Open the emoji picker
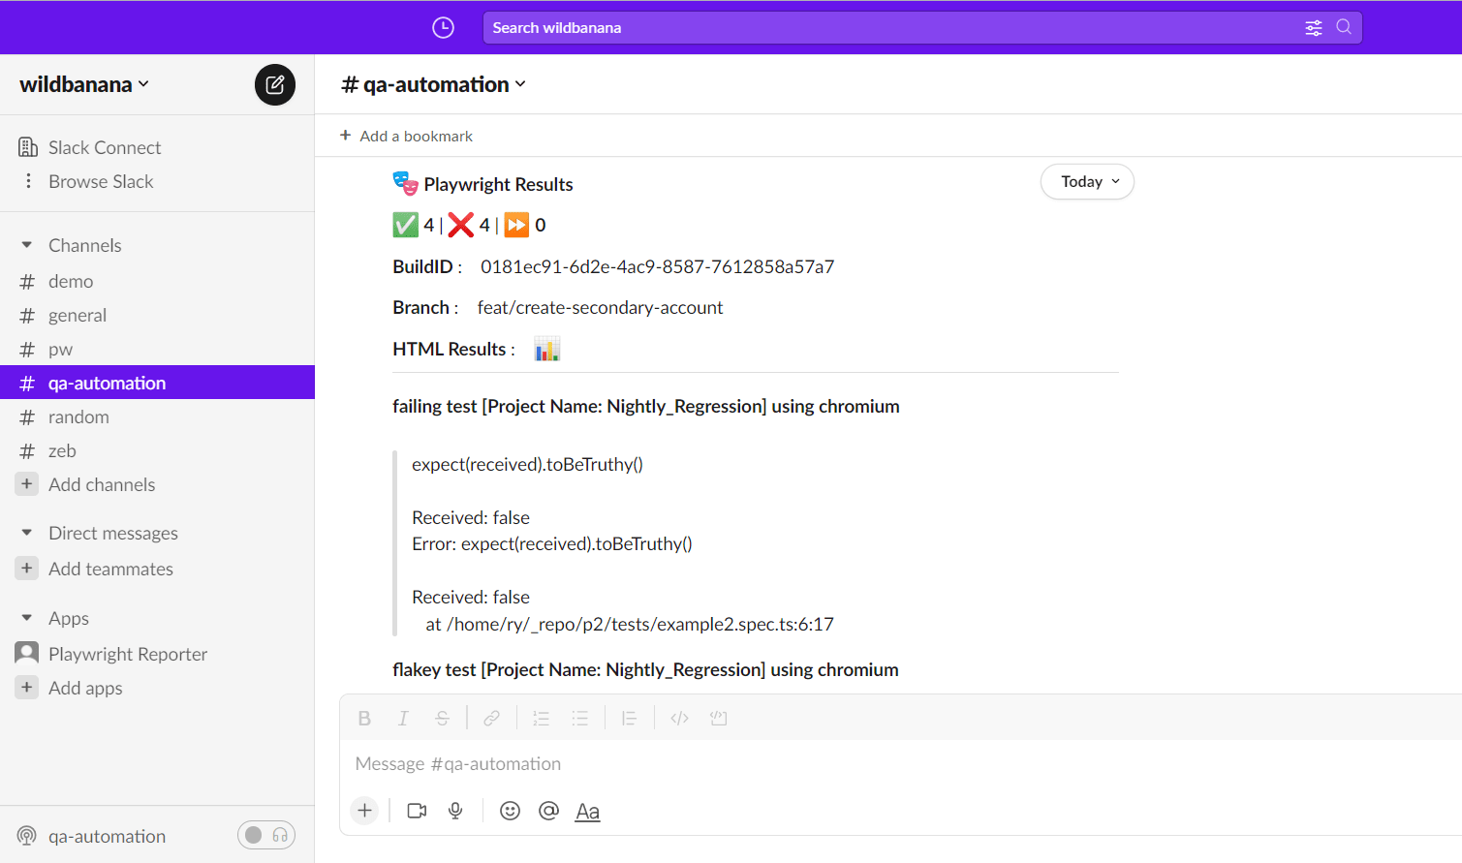The width and height of the screenshot is (1462, 863). pos(510,811)
